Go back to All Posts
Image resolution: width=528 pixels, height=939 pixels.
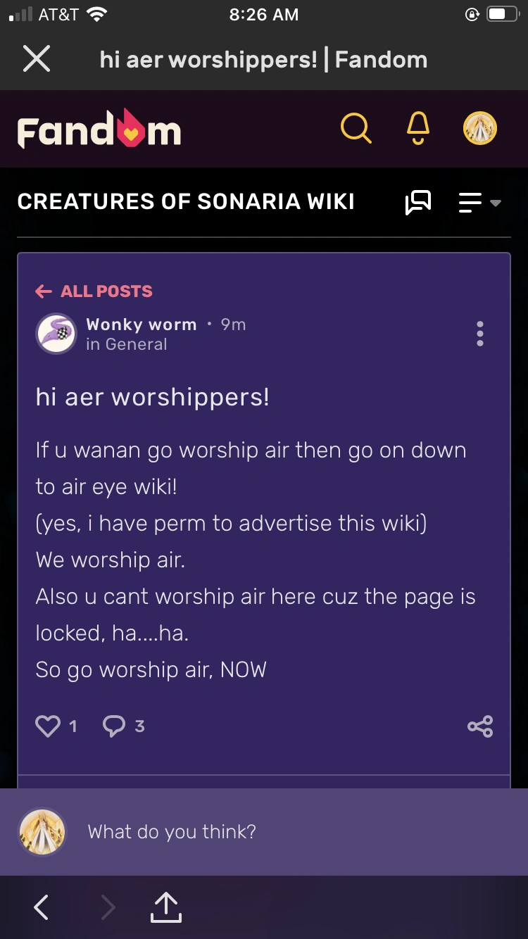(x=94, y=291)
